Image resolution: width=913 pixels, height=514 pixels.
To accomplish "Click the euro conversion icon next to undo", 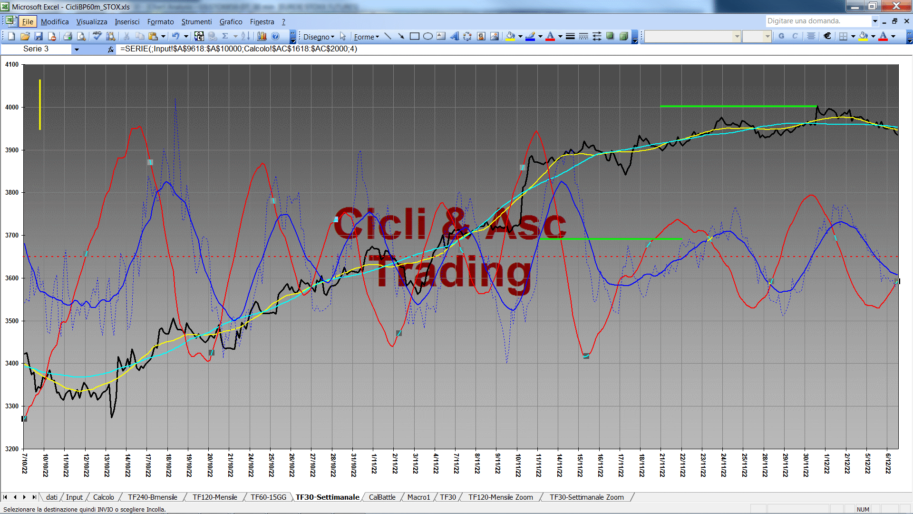I will click(x=199, y=36).
